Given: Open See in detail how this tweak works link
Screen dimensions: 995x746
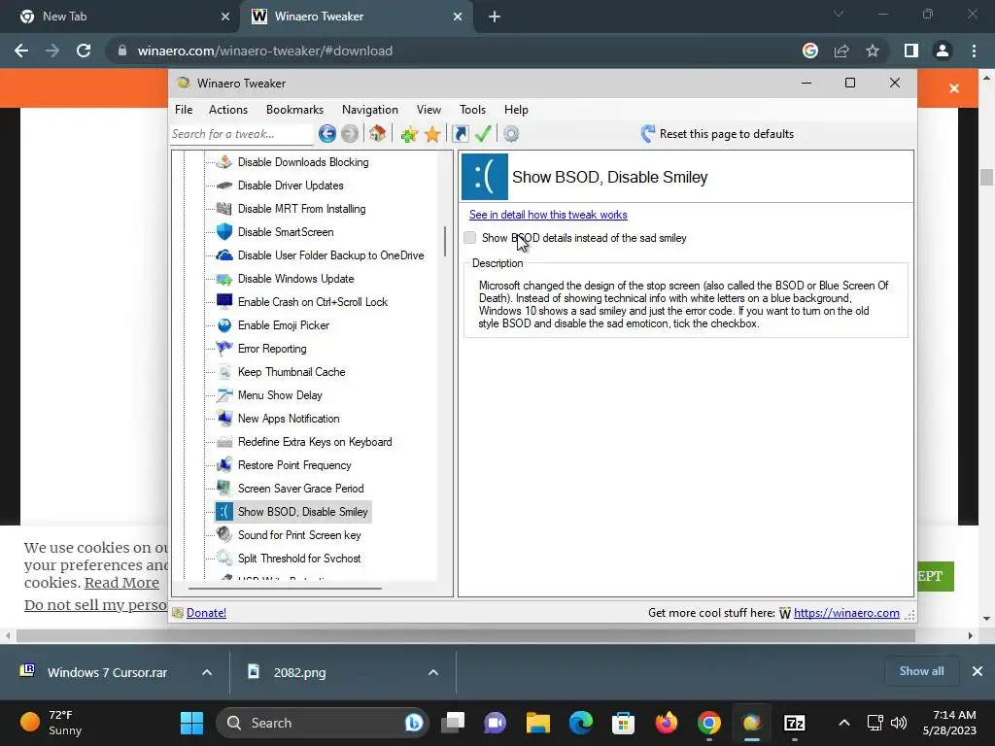Looking at the screenshot, I should click(548, 215).
